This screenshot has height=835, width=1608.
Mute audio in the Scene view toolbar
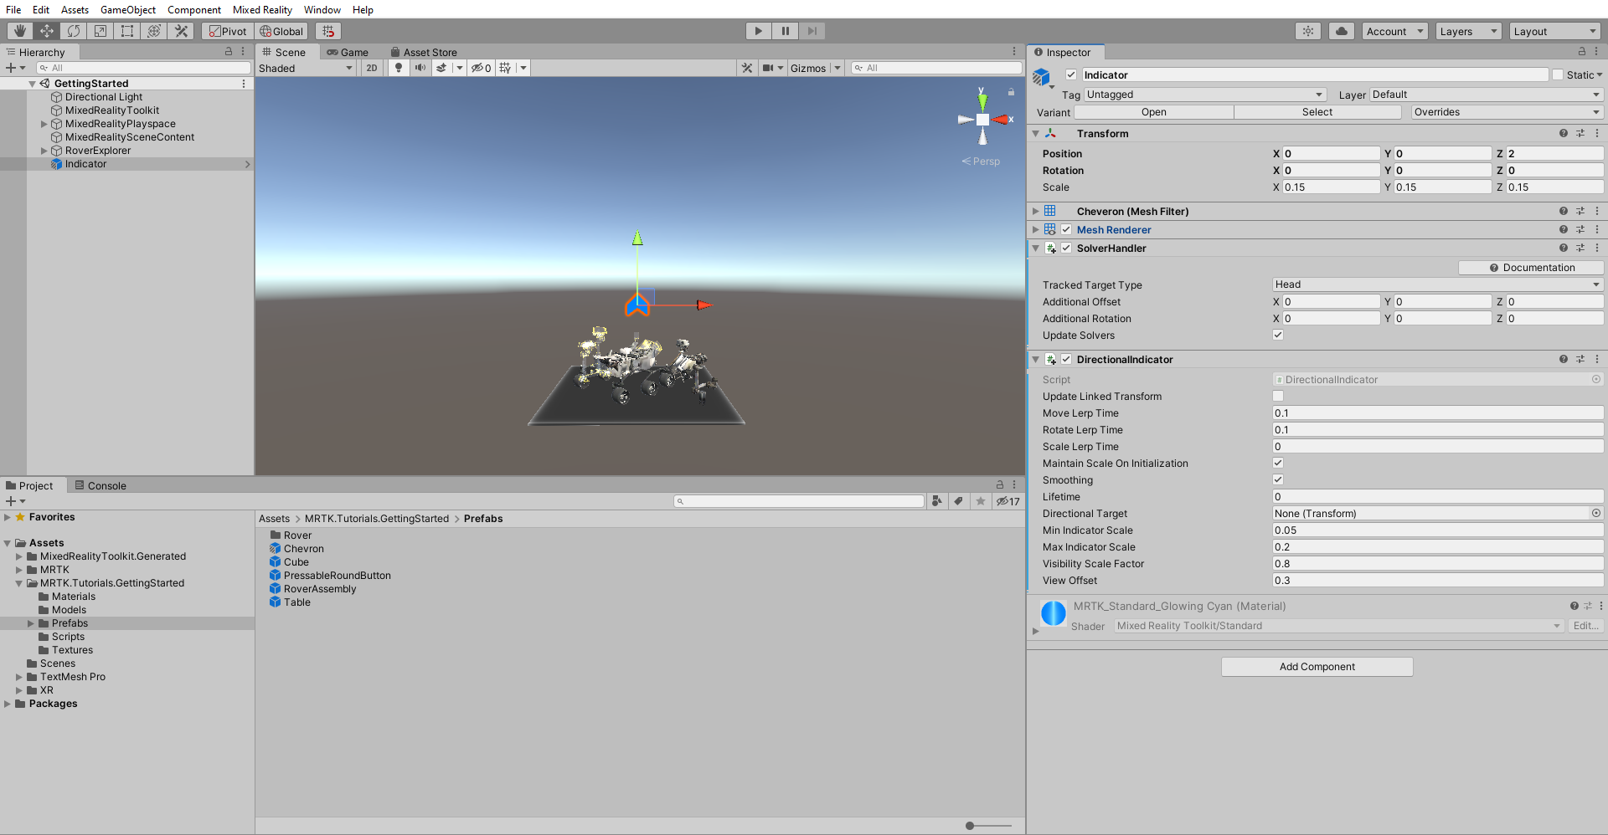point(420,68)
